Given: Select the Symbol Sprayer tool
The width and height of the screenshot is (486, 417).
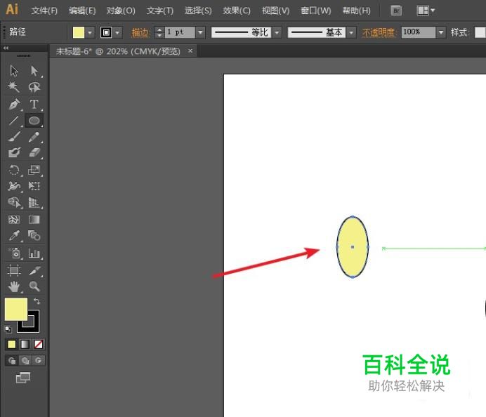Looking at the screenshot, I should point(14,253).
